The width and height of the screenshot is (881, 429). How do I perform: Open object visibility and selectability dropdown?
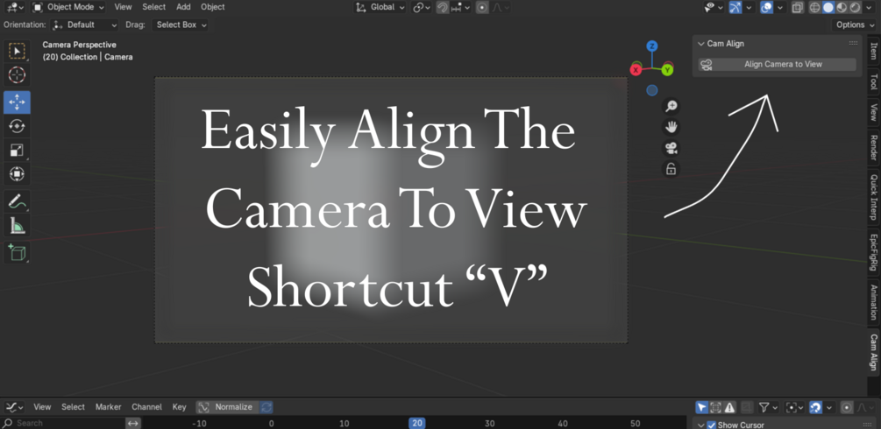click(x=713, y=7)
